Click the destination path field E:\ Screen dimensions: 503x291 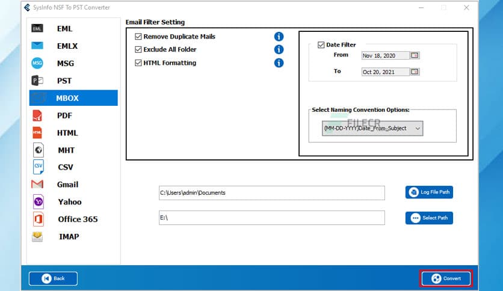[x=272, y=218]
